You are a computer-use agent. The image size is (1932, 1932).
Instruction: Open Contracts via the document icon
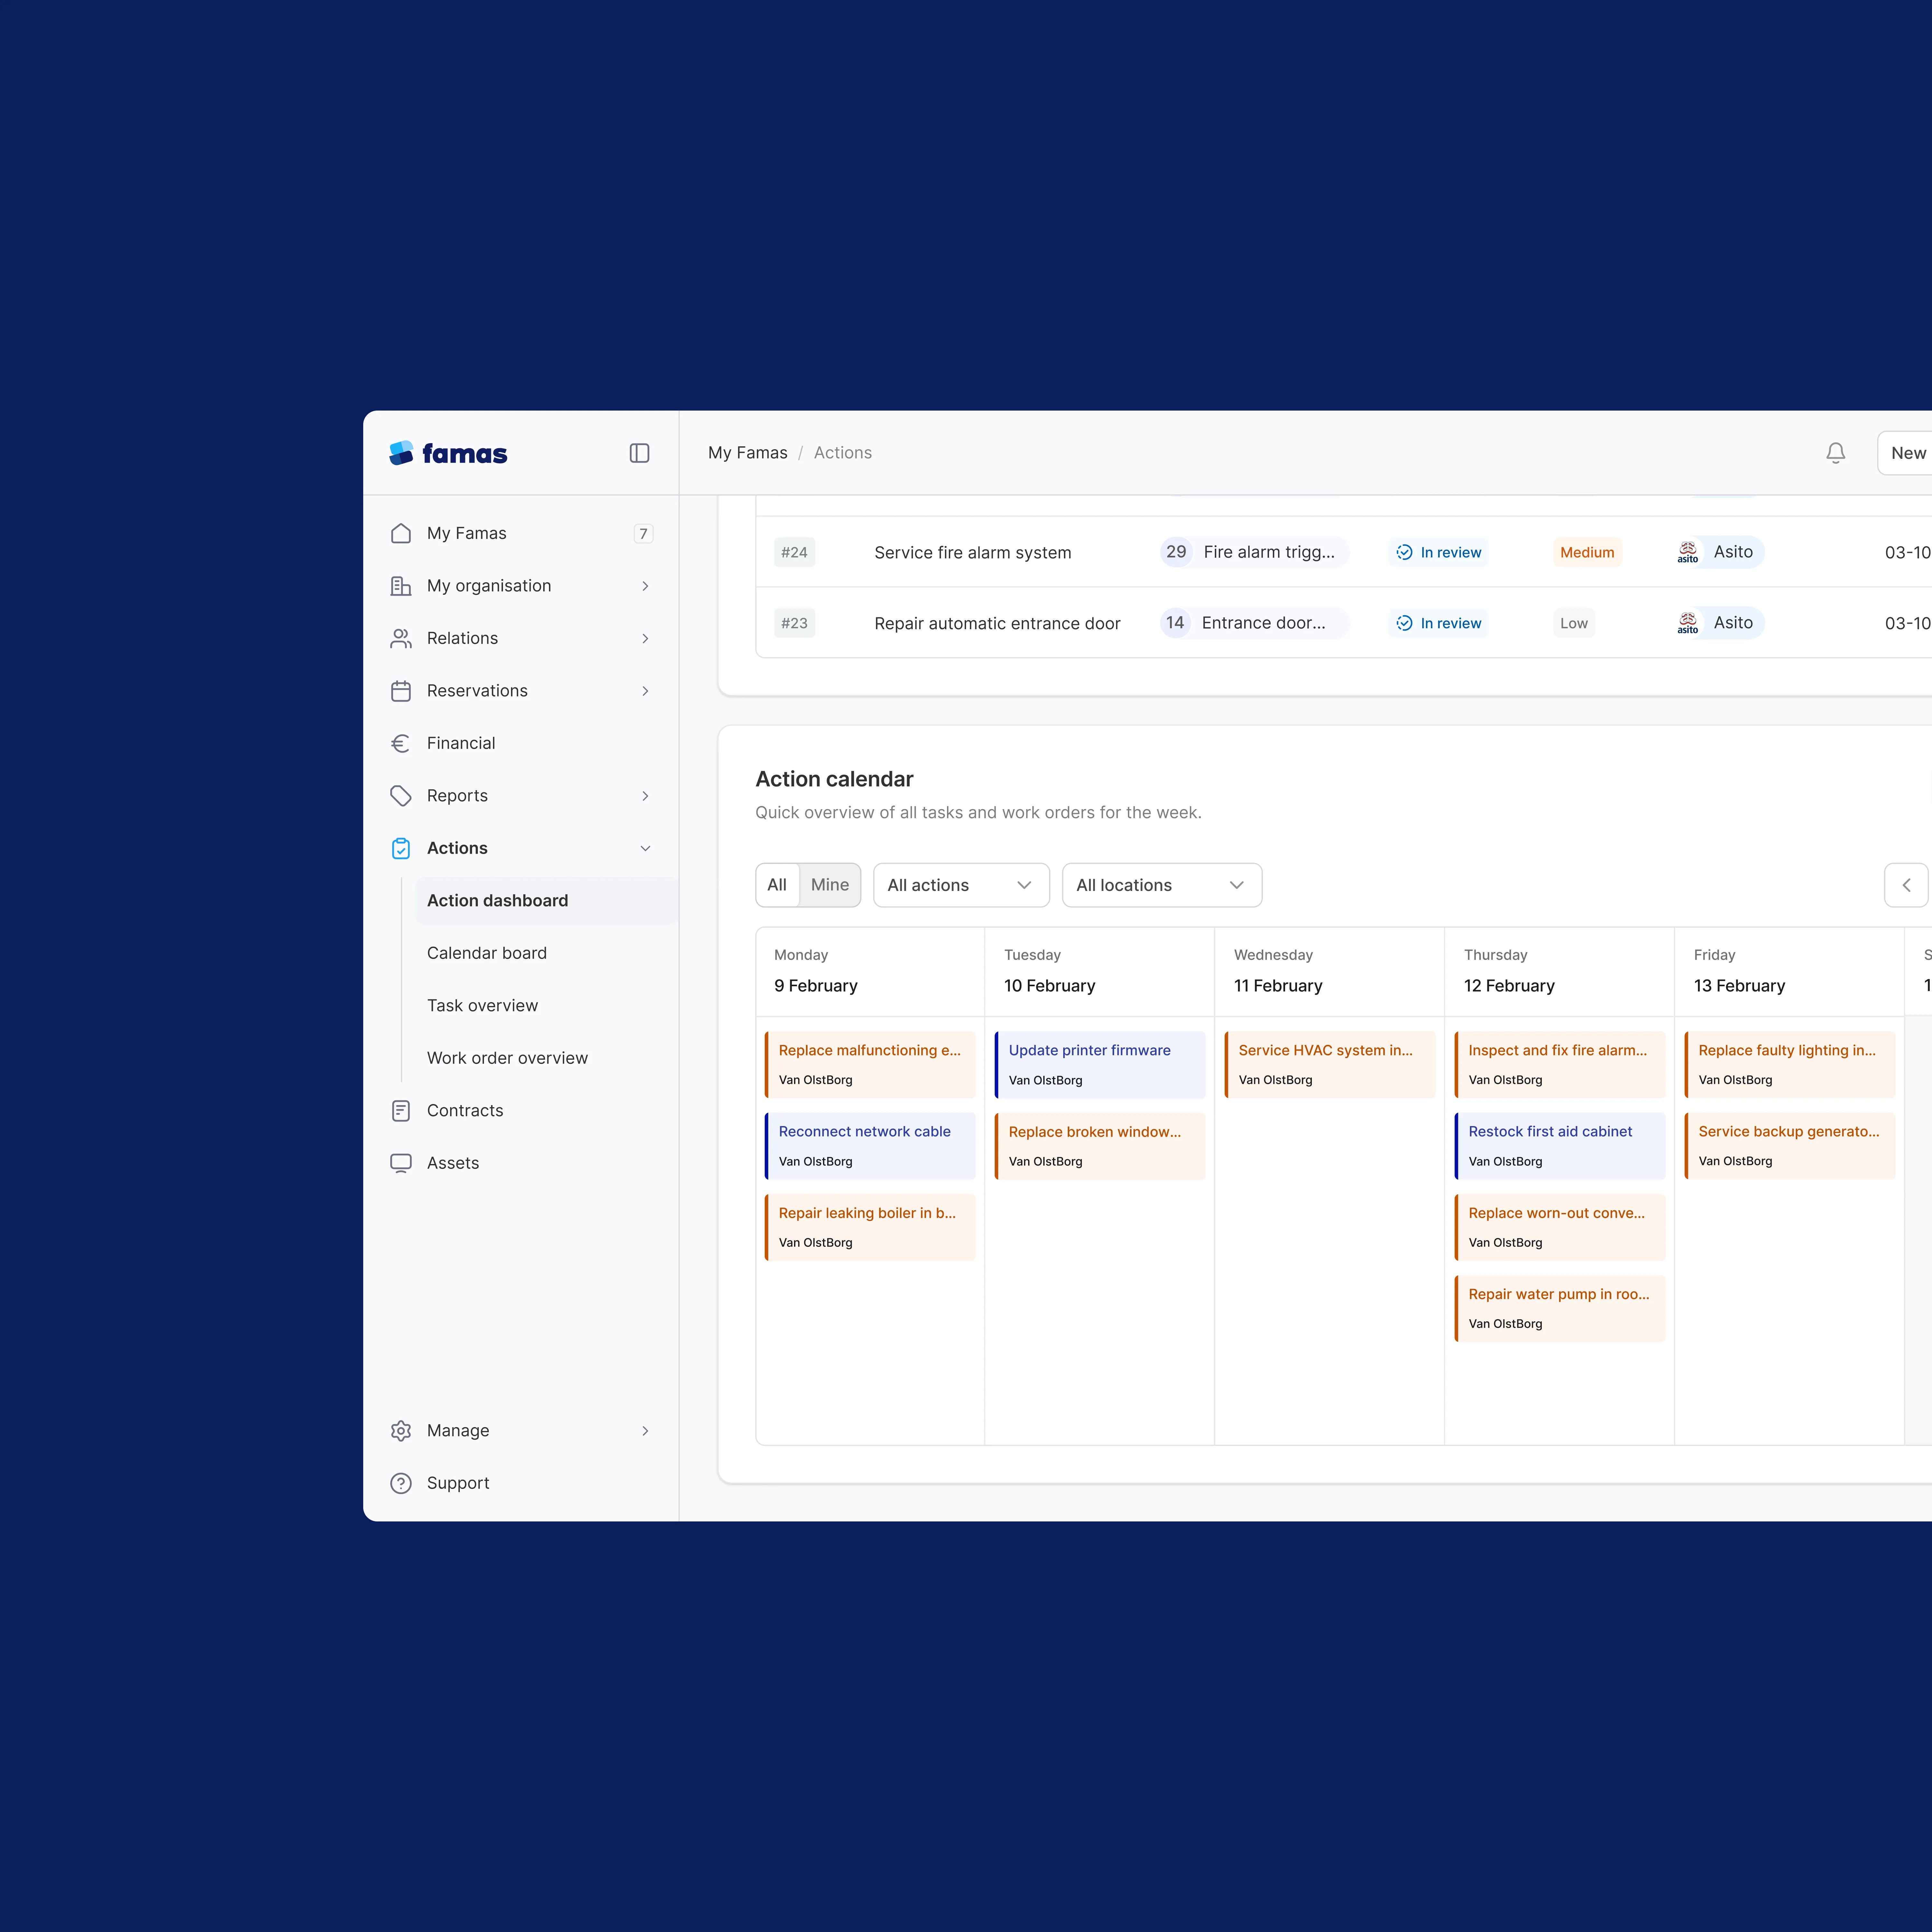[x=401, y=1110]
